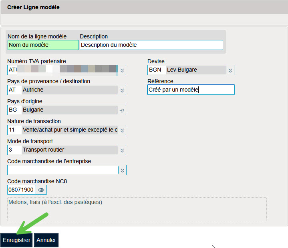Viewport: 288px width, 248px height.
Task: Open the Numéro TVA partenaire dropdown arrow
Action: pyautogui.click(x=122, y=70)
